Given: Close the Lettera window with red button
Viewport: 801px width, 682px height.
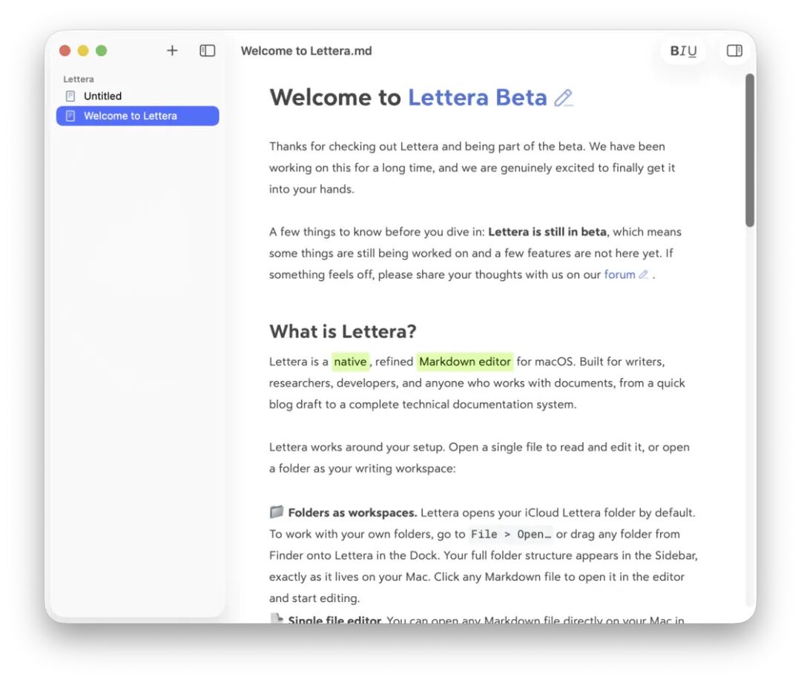Looking at the screenshot, I should click(x=65, y=50).
